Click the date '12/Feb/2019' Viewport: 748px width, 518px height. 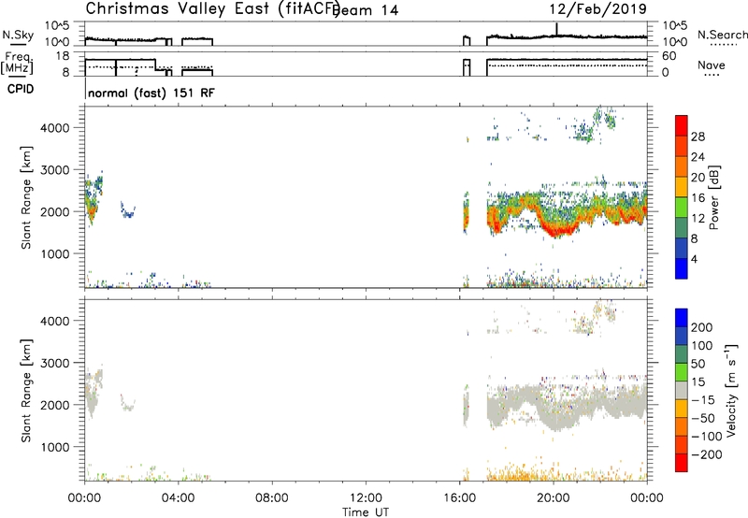point(598,8)
